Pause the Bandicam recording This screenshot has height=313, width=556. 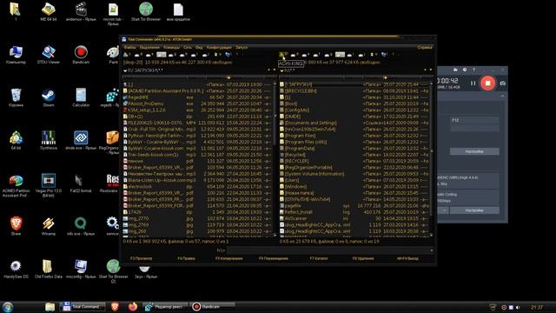473,83
